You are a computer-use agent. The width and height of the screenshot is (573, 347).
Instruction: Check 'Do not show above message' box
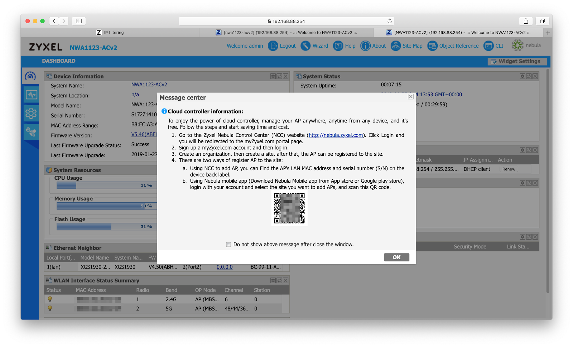pyautogui.click(x=228, y=245)
